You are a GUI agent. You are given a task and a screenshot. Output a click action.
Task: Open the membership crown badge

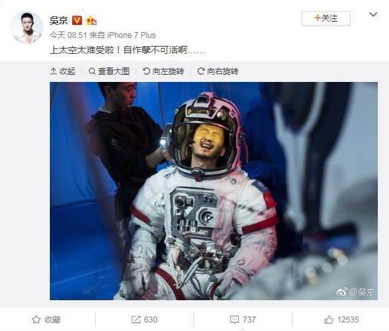click(91, 20)
